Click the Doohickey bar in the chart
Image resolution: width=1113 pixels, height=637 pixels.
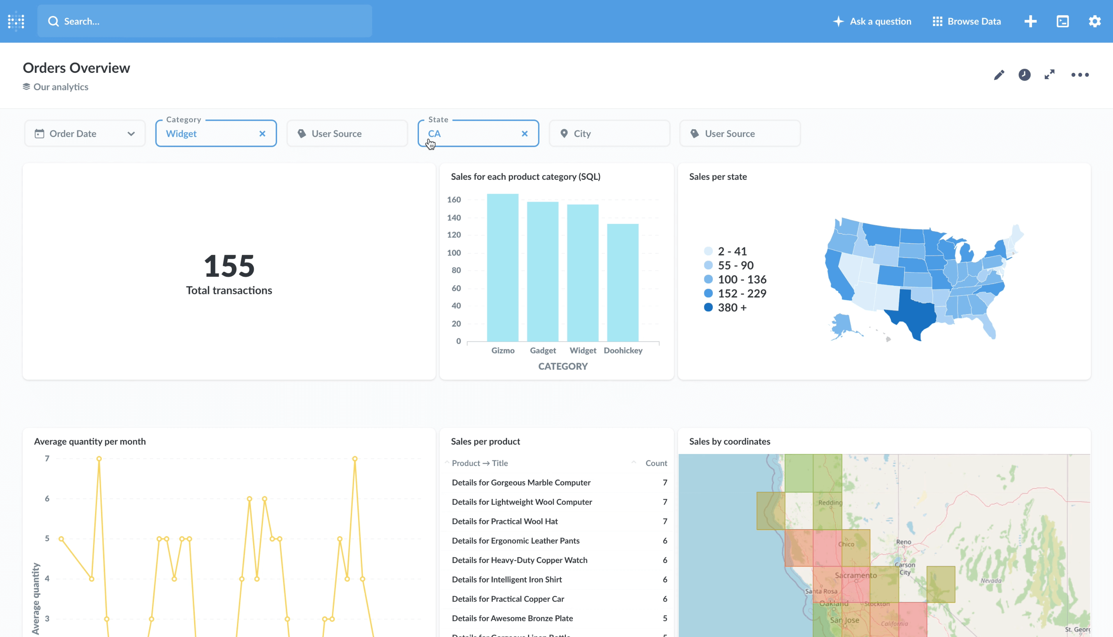(x=623, y=283)
